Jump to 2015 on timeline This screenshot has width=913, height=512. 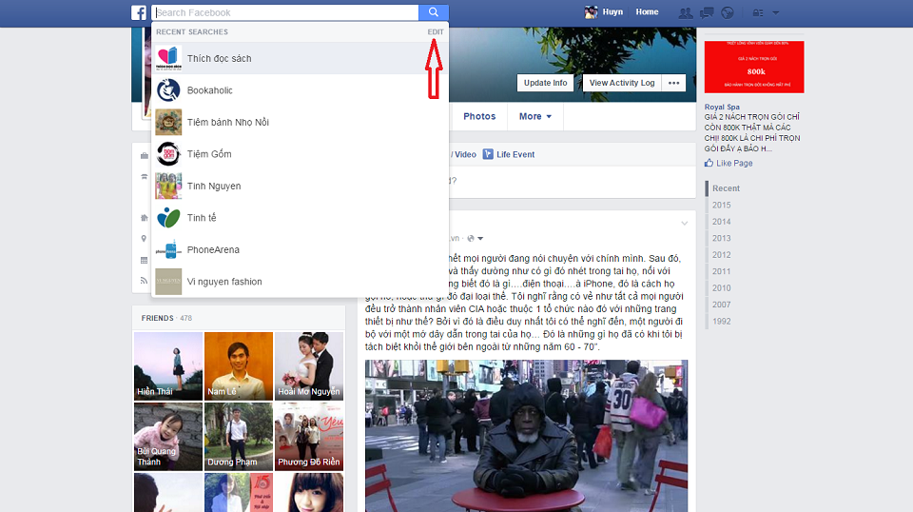tap(722, 205)
